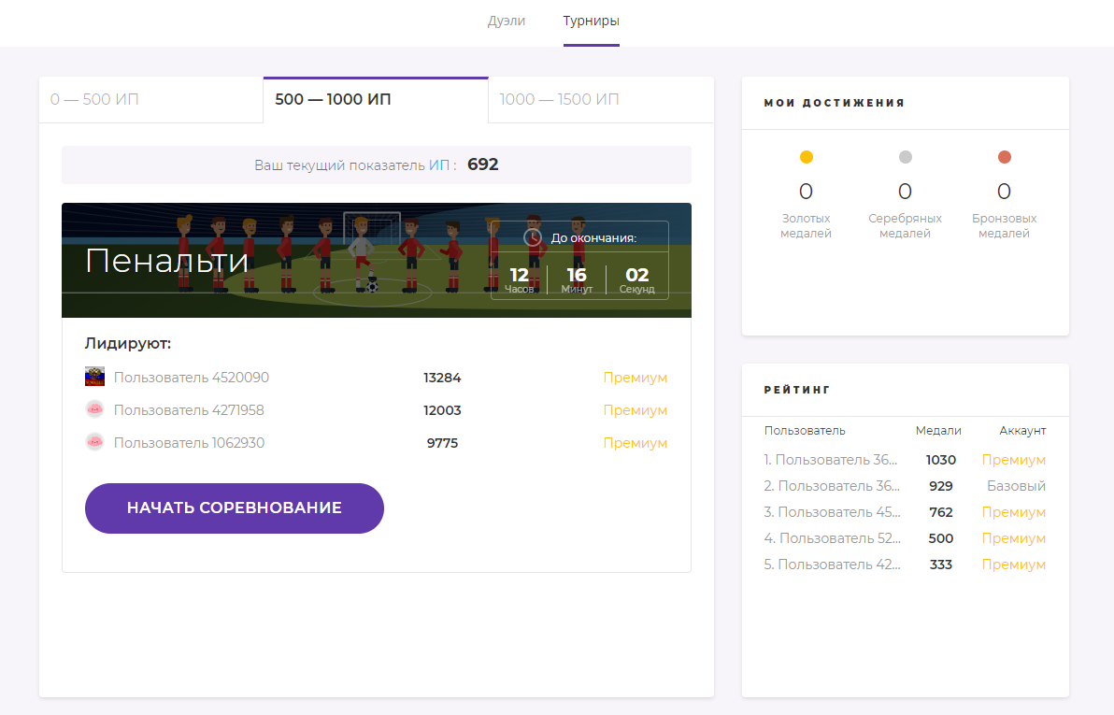Click the silver medal circle icon
The width and height of the screenshot is (1114, 715).
[x=905, y=157]
